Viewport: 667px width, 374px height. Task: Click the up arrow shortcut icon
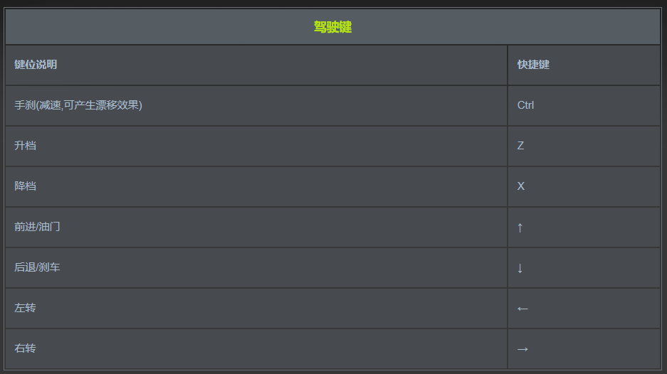pyautogui.click(x=520, y=228)
